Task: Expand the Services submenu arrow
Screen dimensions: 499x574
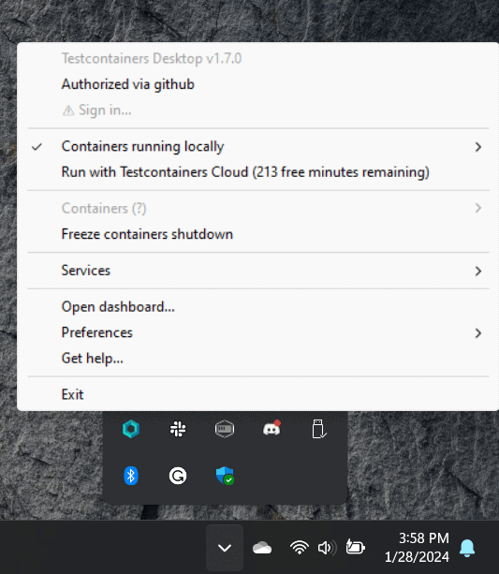Action: tap(477, 271)
